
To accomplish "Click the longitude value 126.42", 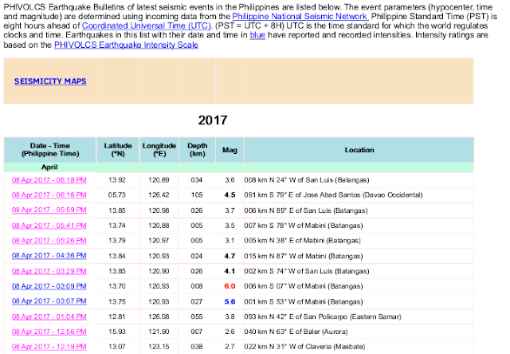I will coord(159,195).
